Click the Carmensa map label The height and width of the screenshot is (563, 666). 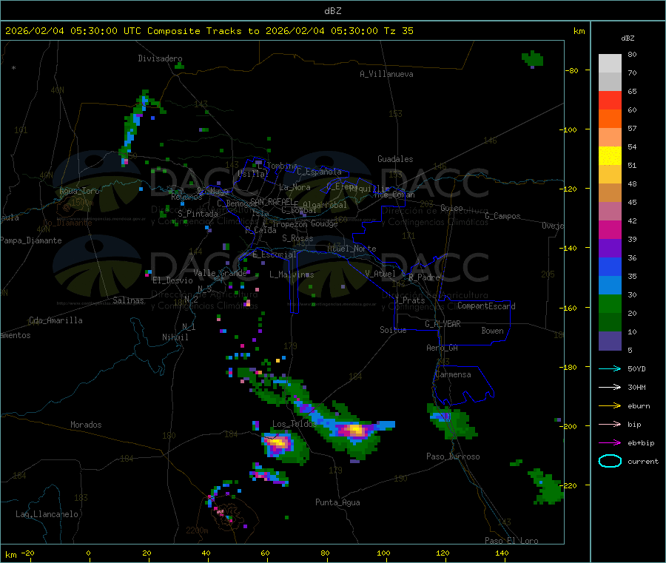point(453,374)
